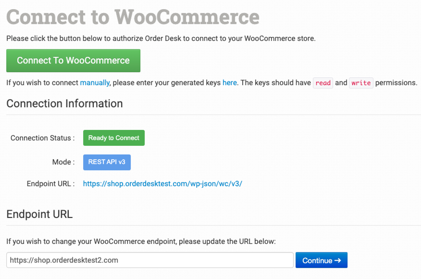Click the 'Mode :' label

click(63, 162)
